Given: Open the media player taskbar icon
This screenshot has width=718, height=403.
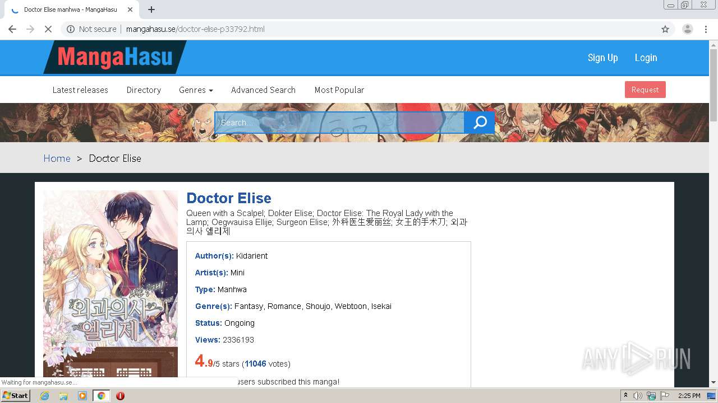Looking at the screenshot, I should 82,396.
